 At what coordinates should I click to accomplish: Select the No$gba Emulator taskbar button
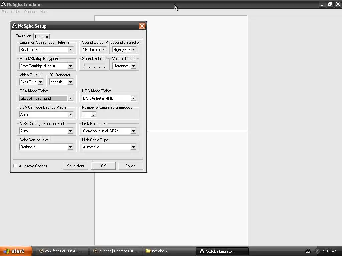click(222, 251)
